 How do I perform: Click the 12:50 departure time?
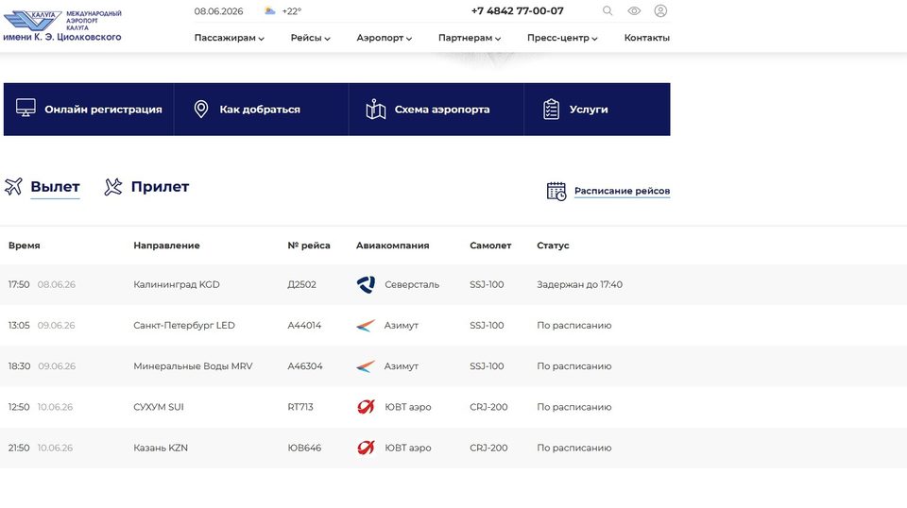point(19,407)
